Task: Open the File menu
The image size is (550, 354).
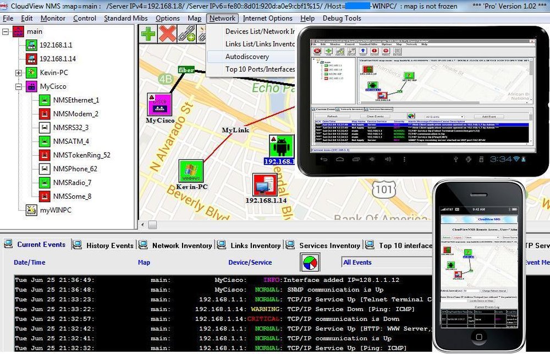Action: pos(8,18)
